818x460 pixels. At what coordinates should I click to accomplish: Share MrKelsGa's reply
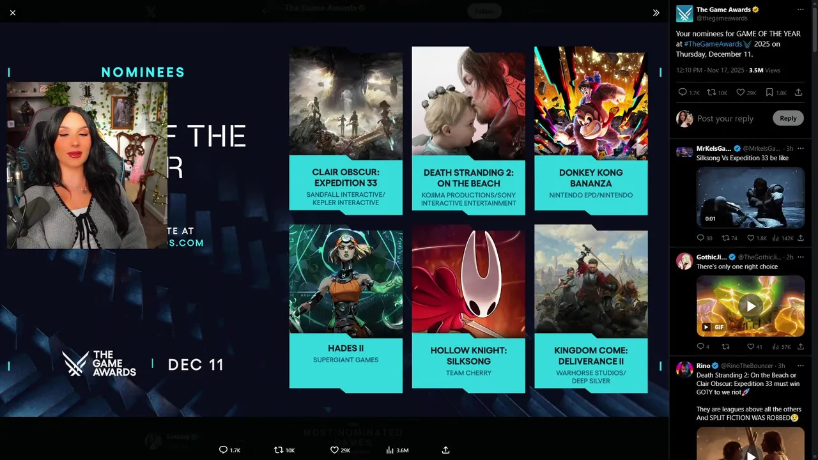(x=800, y=238)
